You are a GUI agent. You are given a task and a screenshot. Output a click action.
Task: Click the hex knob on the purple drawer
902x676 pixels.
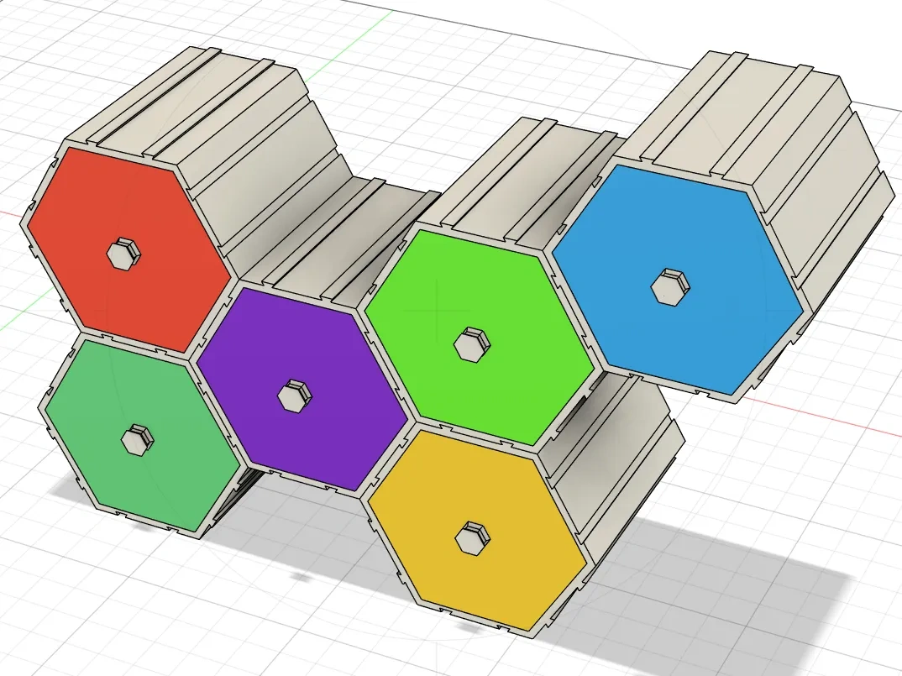(x=294, y=396)
